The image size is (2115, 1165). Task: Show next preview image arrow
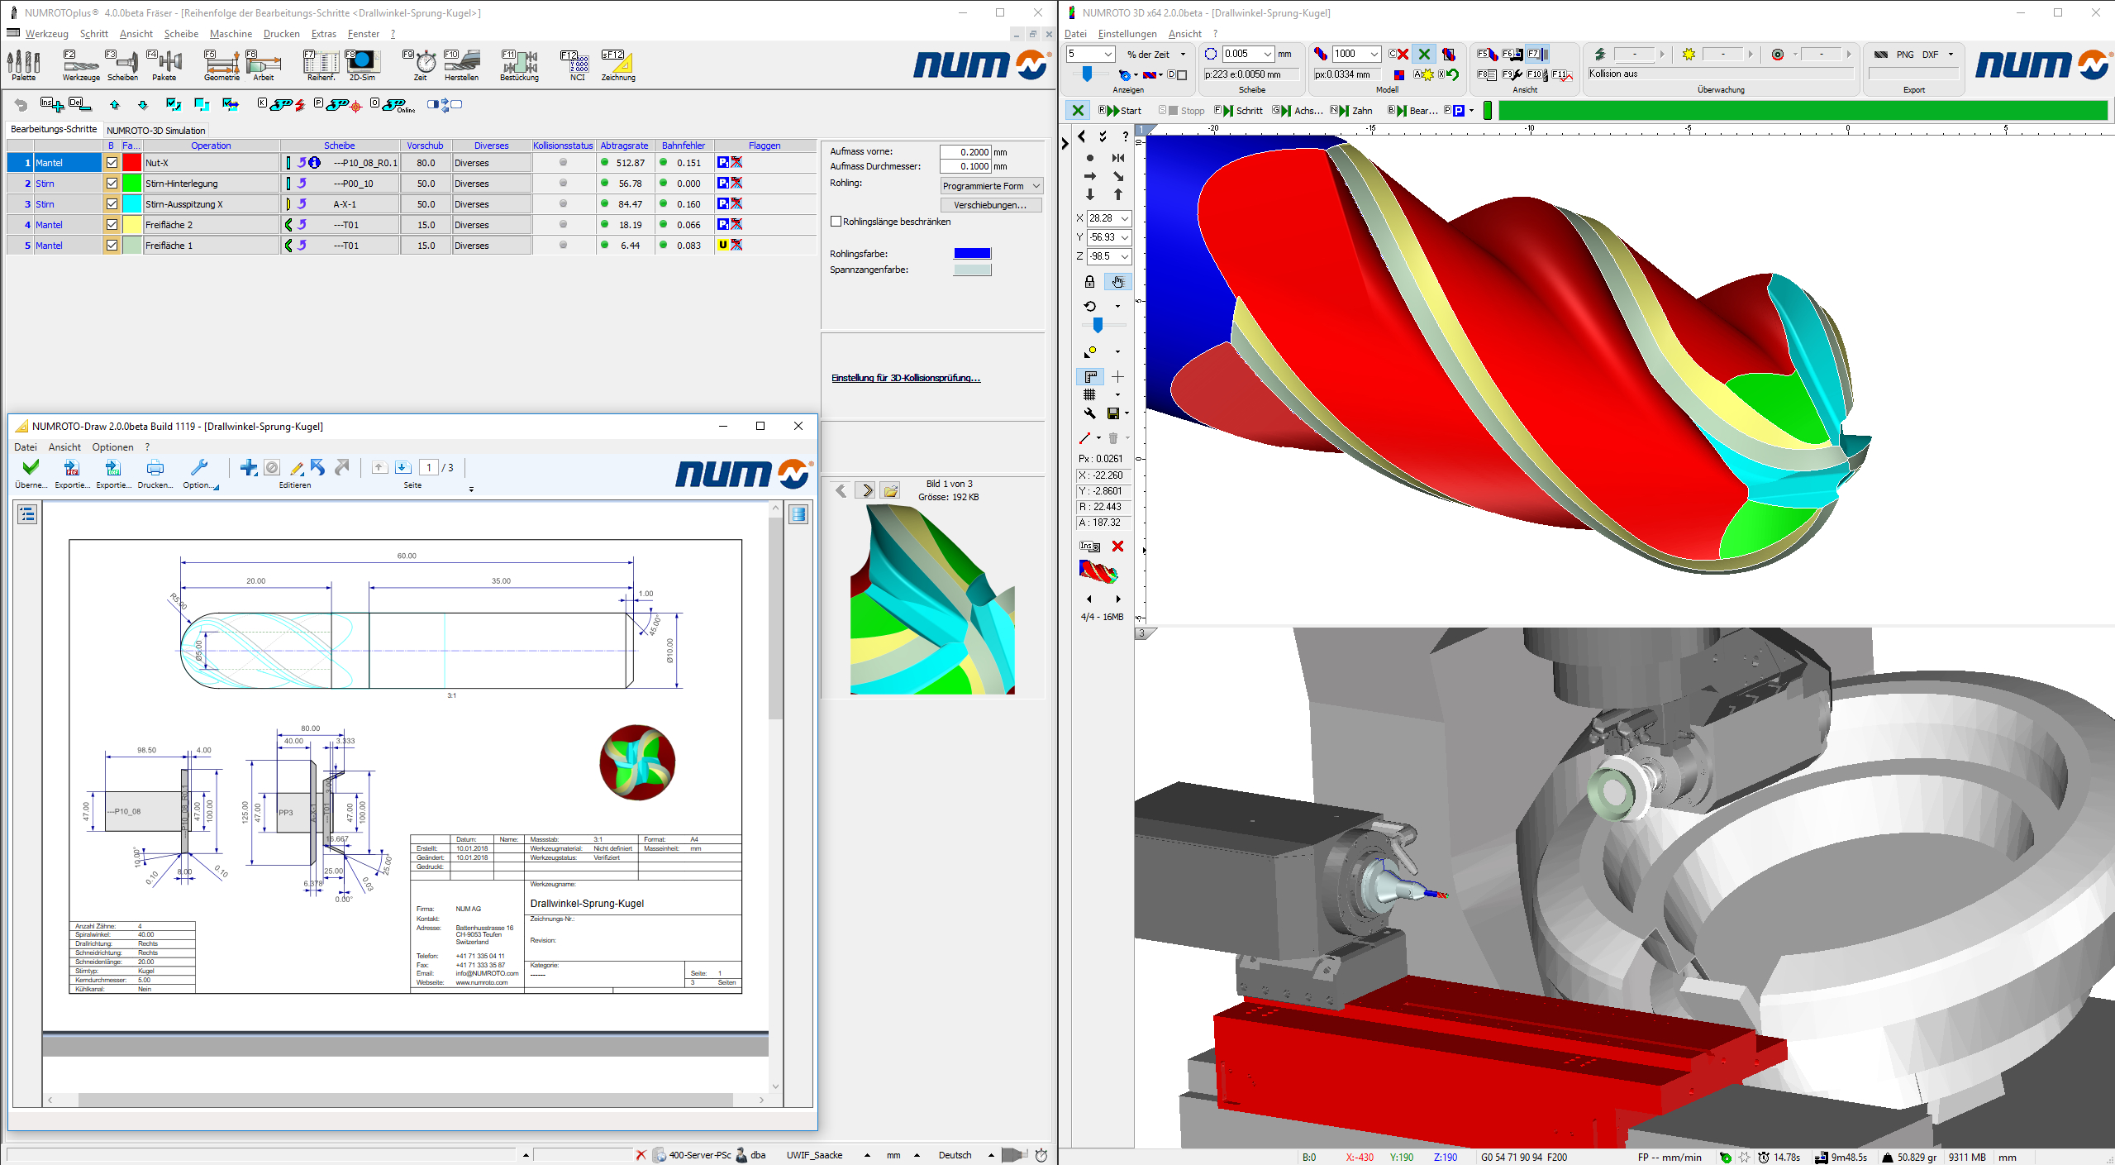click(x=866, y=491)
